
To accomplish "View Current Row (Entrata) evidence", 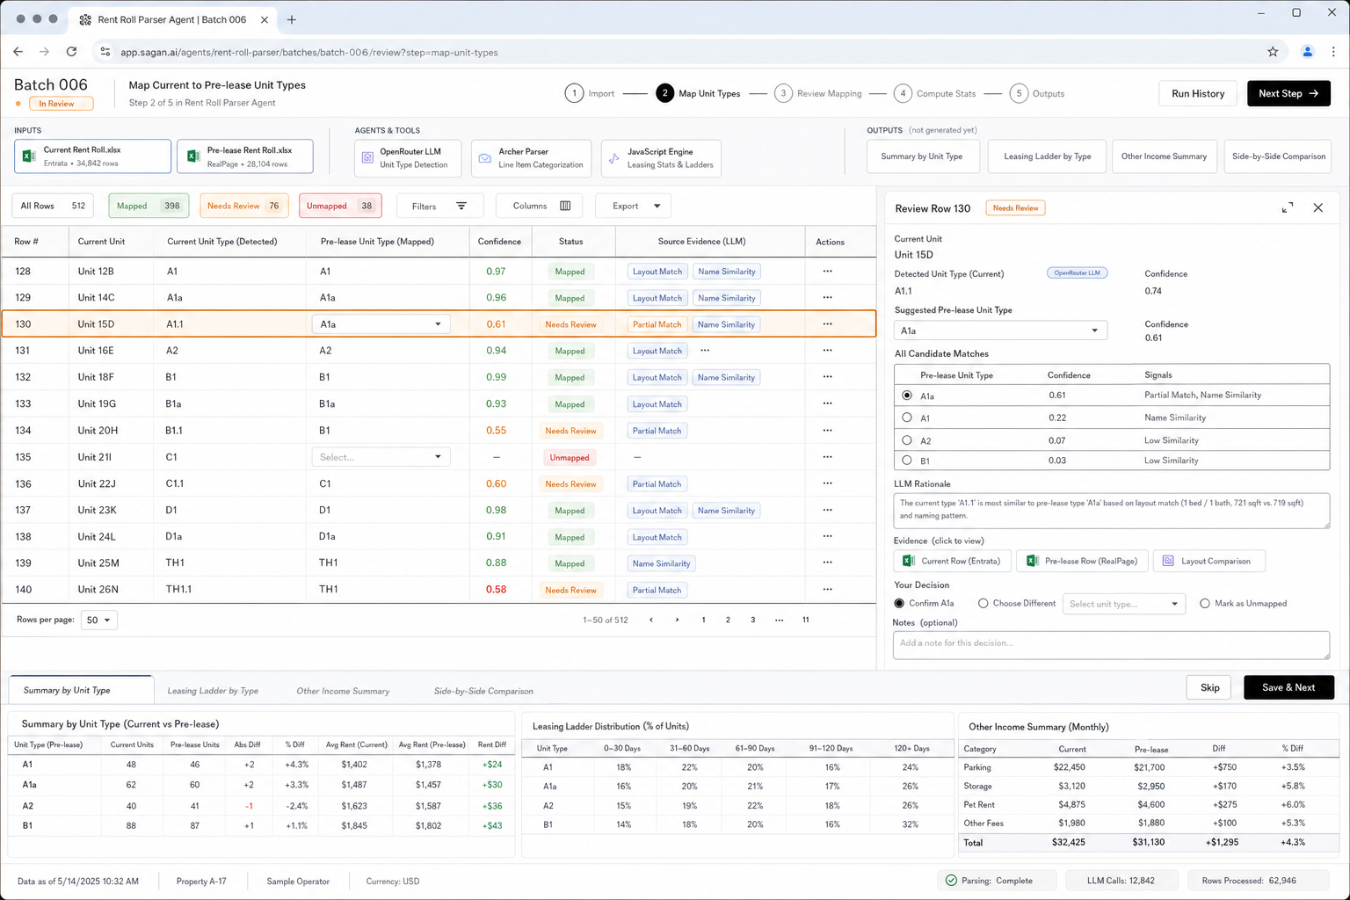I will (952, 561).
